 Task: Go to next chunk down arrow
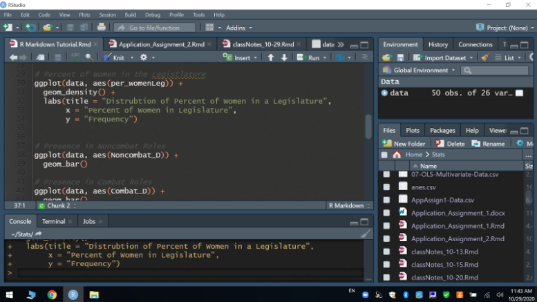coord(284,57)
